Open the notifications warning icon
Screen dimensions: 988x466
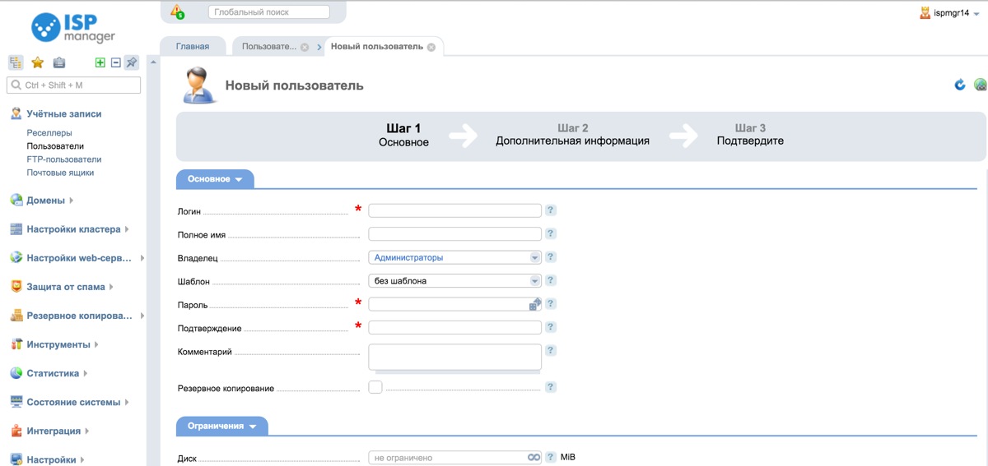(177, 12)
